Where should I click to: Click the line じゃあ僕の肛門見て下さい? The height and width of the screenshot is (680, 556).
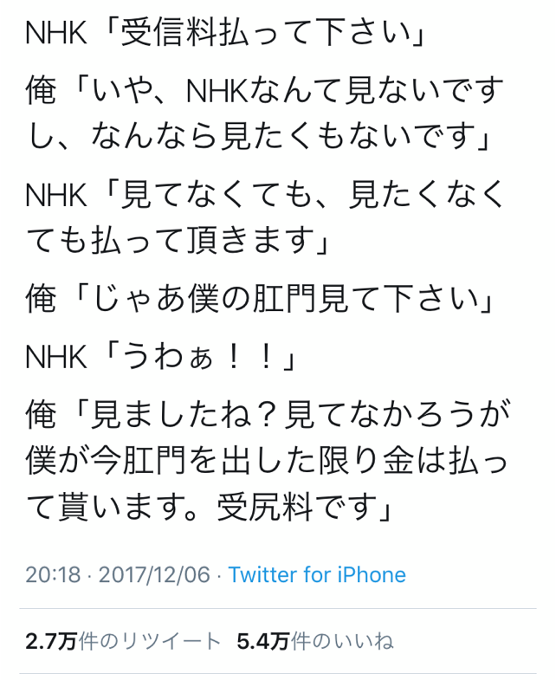point(259,299)
